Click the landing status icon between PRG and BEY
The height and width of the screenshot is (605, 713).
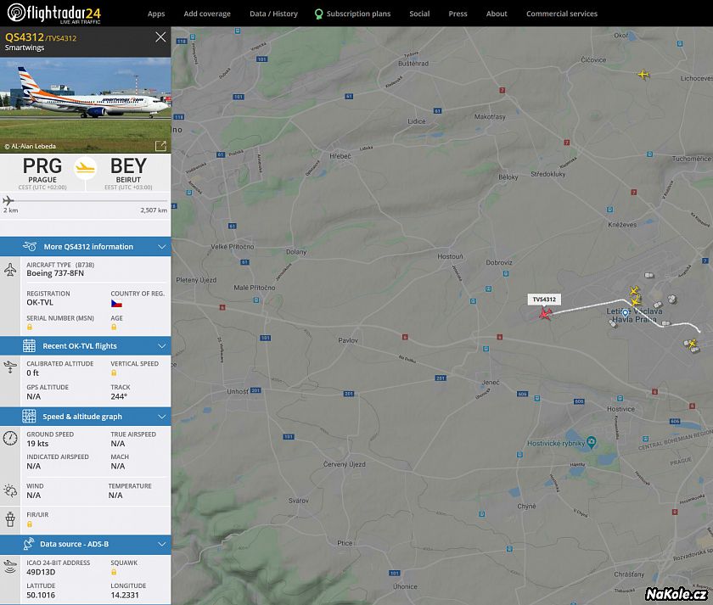(86, 168)
